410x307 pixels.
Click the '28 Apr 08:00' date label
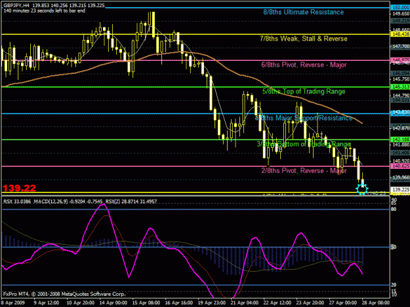coord(376,303)
